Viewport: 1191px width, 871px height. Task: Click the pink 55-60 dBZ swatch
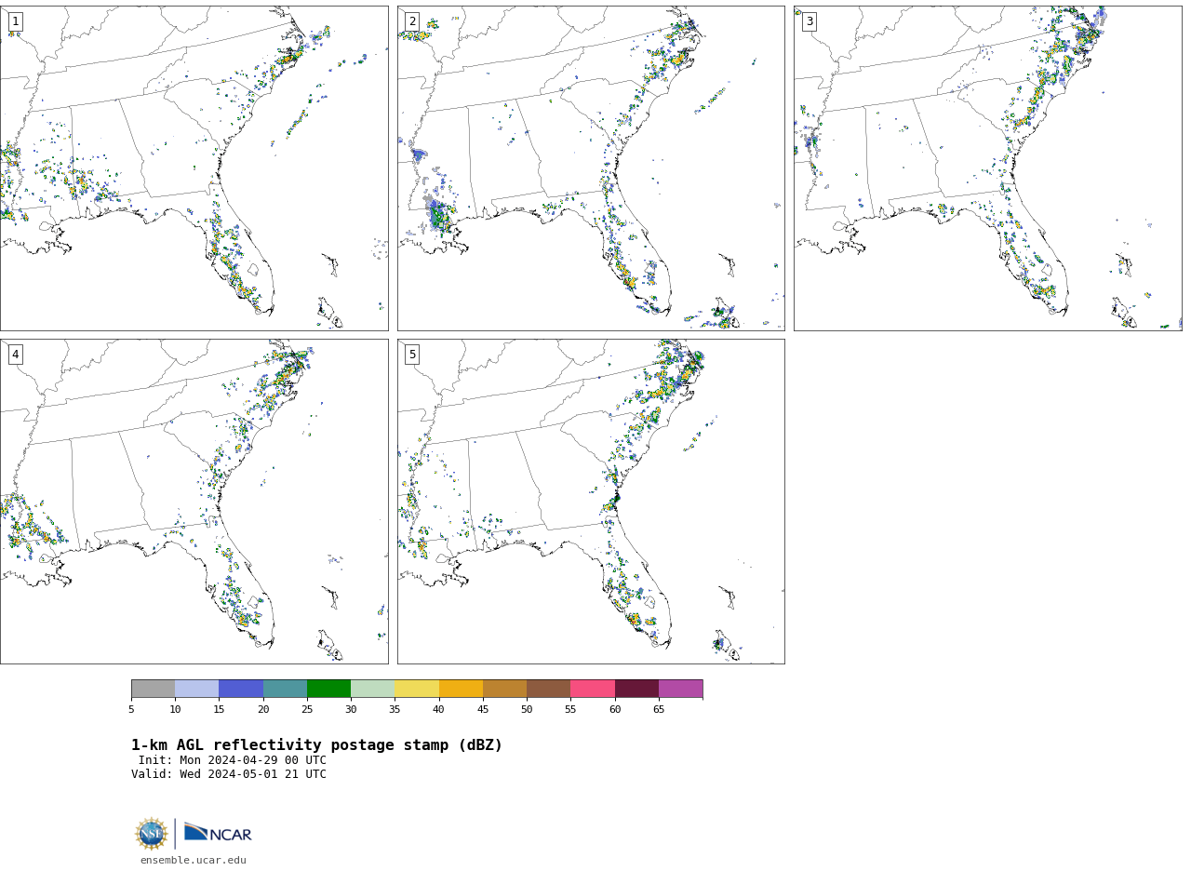point(593,689)
